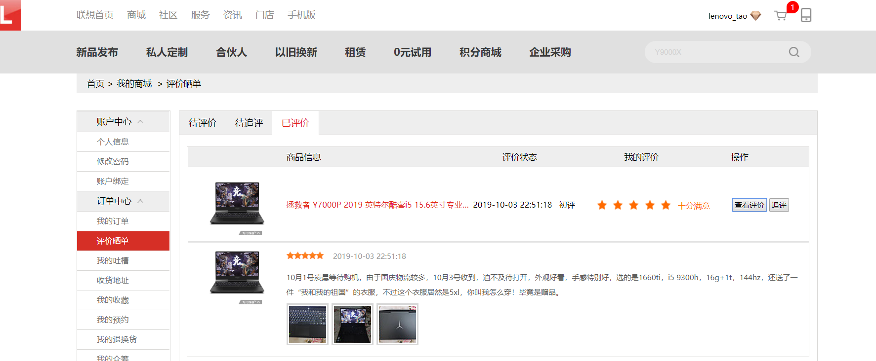Click the red Lenovo logo

click(x=10, y=15)
